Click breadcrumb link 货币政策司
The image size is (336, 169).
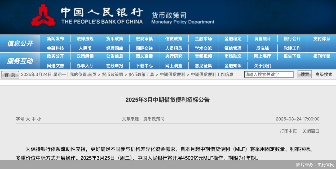click(113, 75)
